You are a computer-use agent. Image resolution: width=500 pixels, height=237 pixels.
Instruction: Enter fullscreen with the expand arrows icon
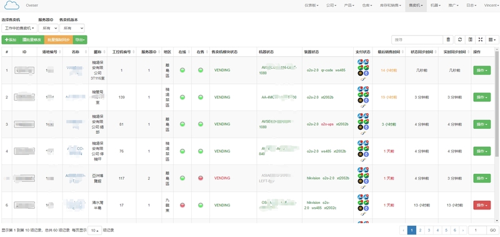(481, 39)
